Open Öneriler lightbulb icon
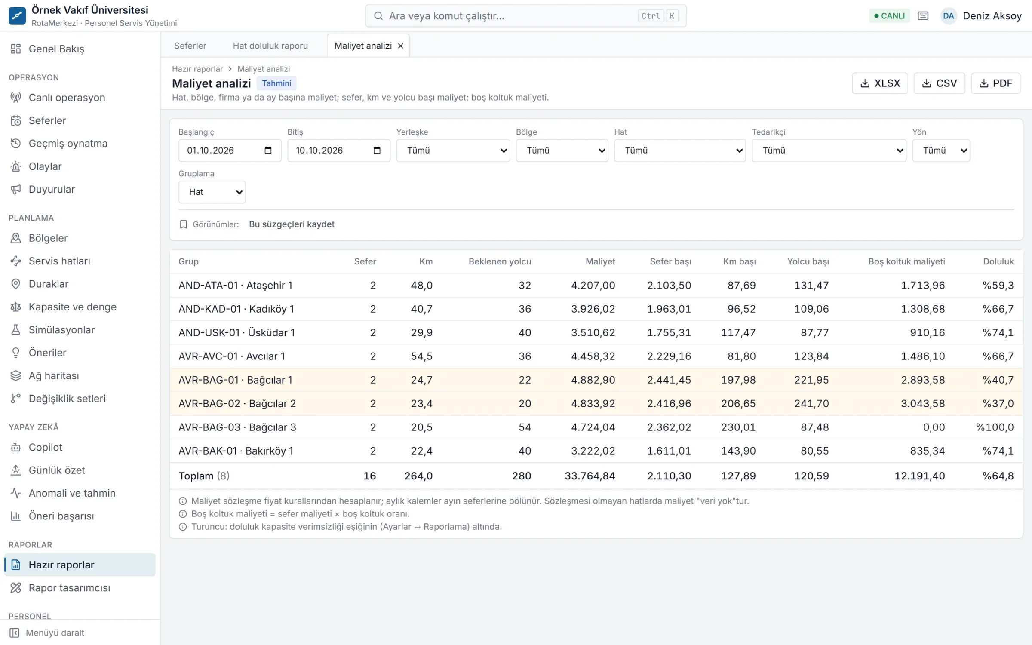The width and height of the screenshot is (1032, 645). [16, 353]
